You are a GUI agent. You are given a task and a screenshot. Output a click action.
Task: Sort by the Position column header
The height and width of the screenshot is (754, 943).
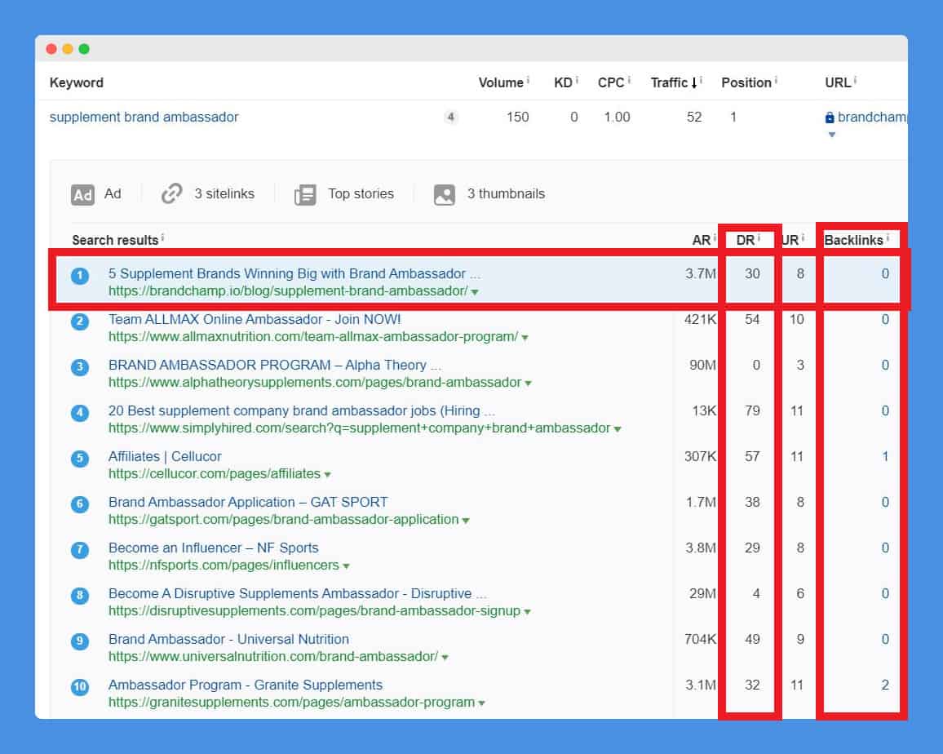point(746,83)
